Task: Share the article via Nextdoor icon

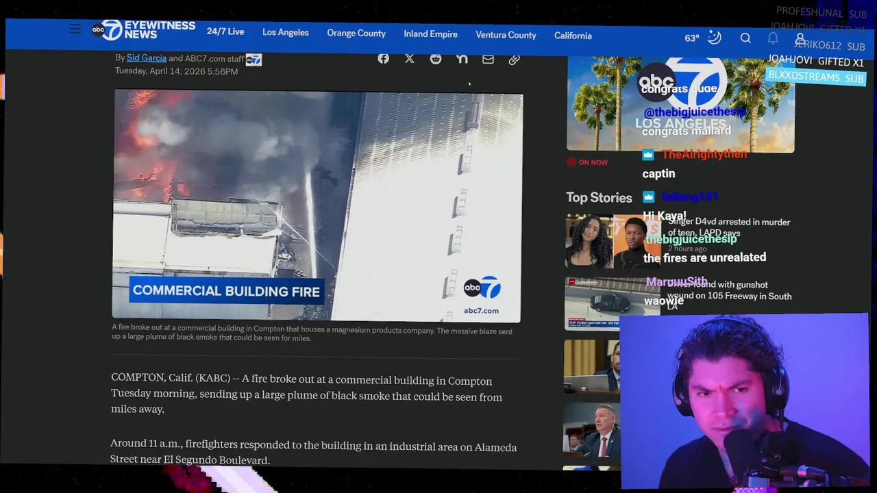Action: (462, 60)
